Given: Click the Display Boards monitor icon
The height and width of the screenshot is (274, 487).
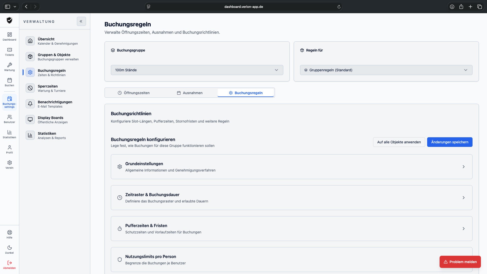Looking at the screenshot, I should click(x=30, y=119).
